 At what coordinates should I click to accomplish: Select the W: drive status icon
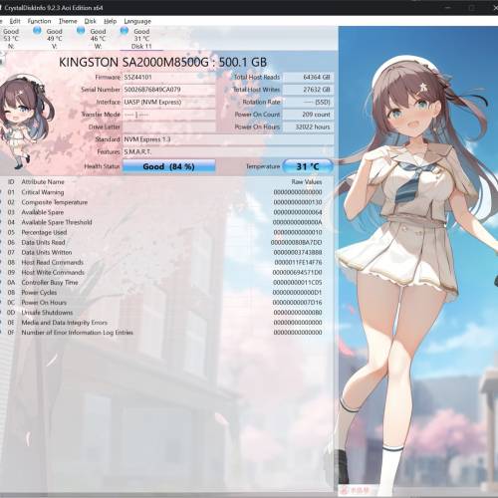[x=81, y=31]
